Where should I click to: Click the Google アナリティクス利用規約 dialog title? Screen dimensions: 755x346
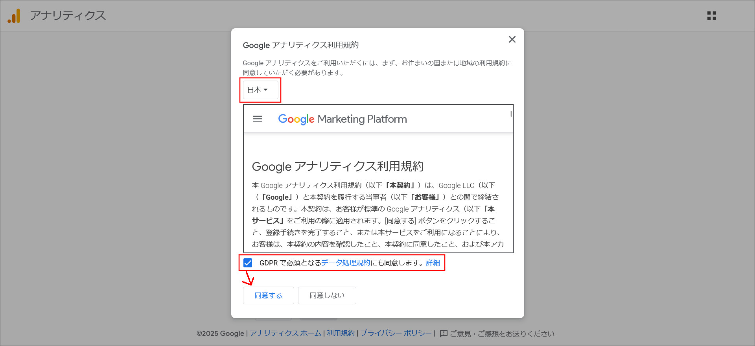pos(301,45)
